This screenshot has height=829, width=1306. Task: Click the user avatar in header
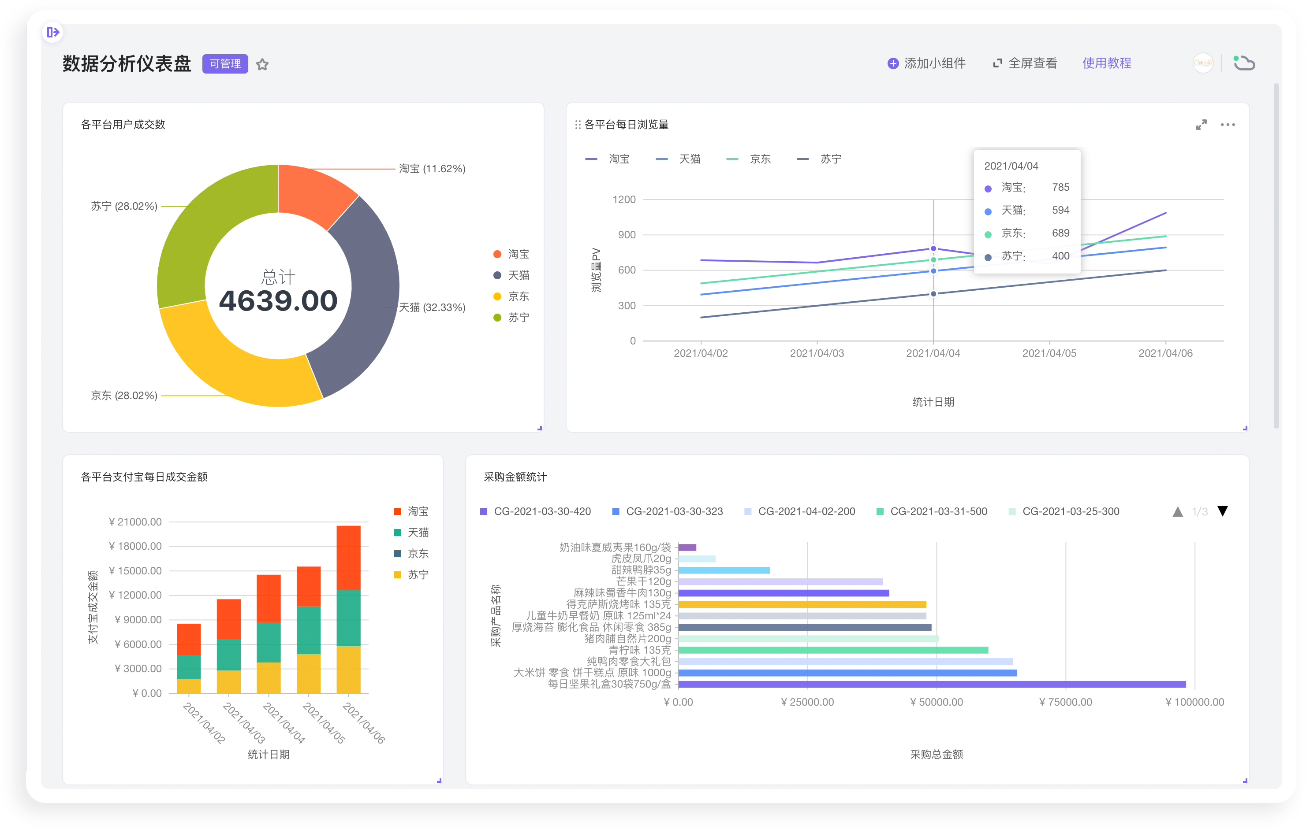click(1203, 63)
